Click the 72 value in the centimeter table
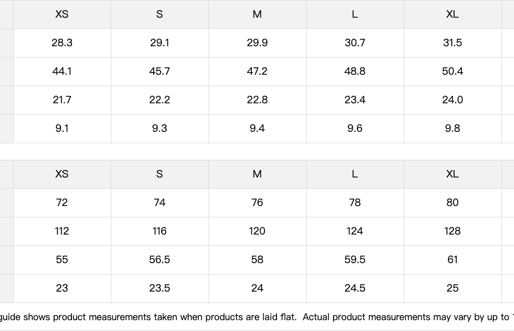Screen dimensions: 514x331 tap(62, 203)
